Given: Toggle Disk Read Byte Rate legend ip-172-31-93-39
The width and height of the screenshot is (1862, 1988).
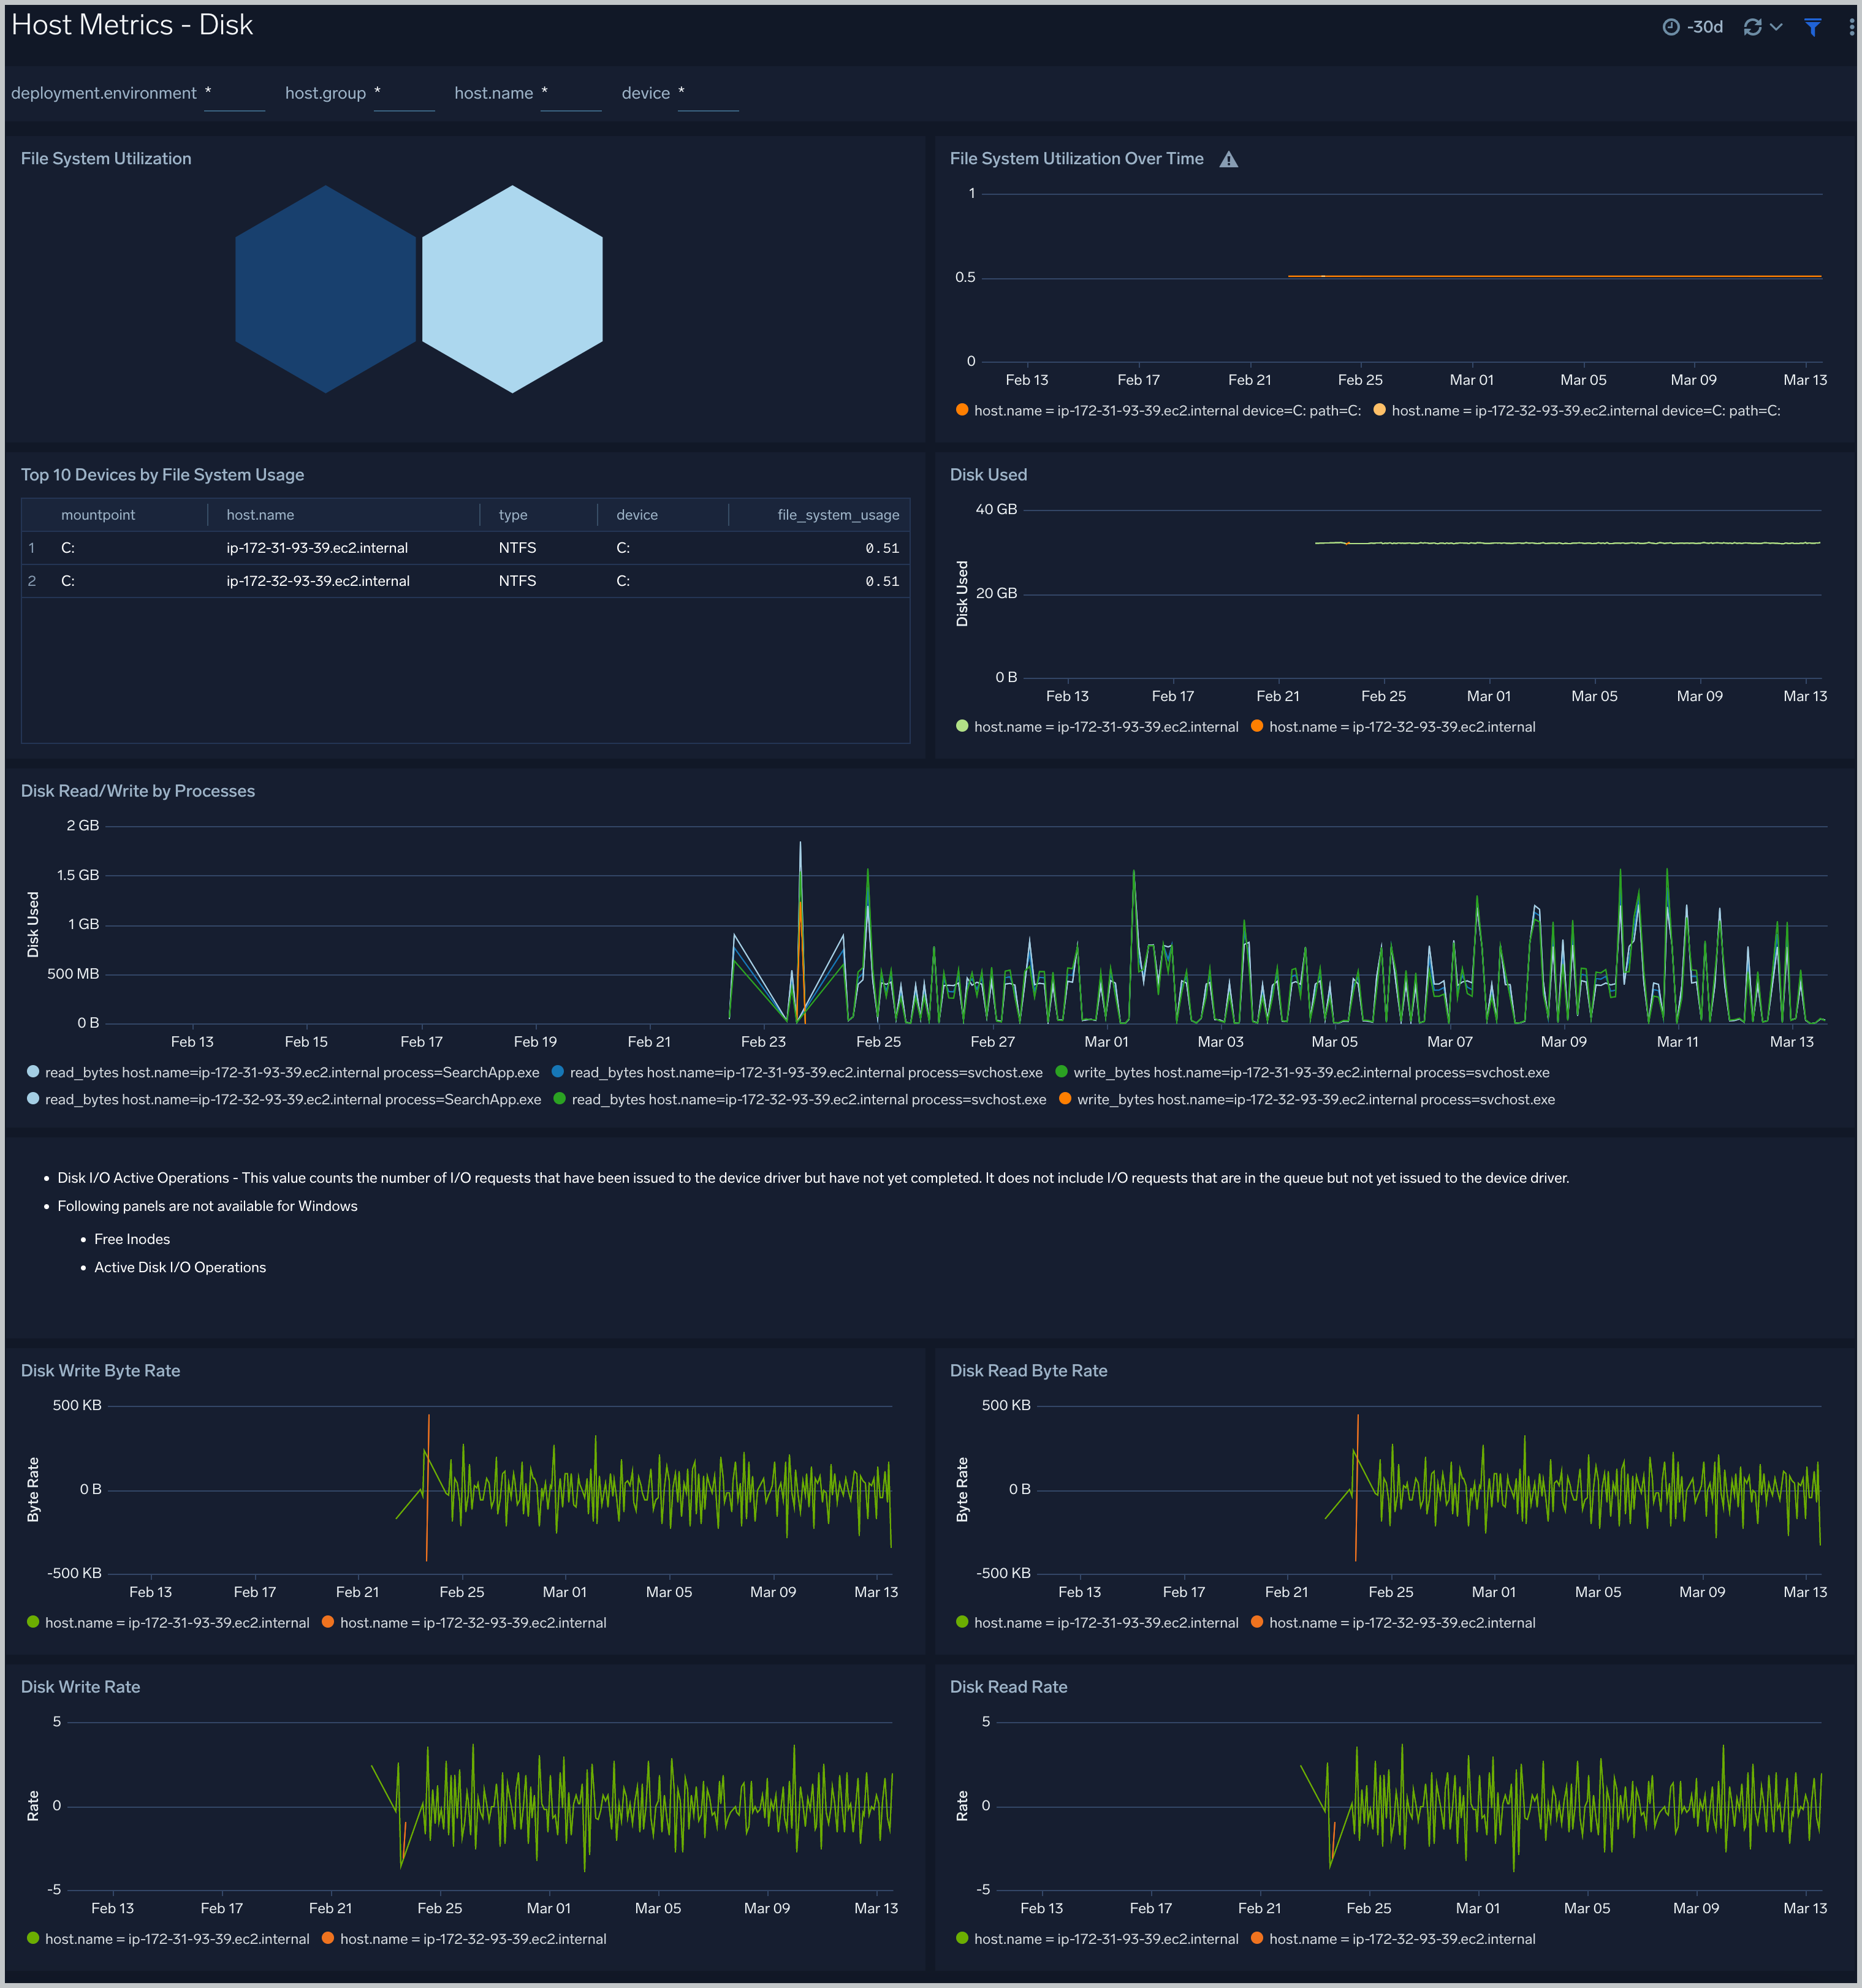Looking at the screenshot, I should [x=1097, y=1623].
